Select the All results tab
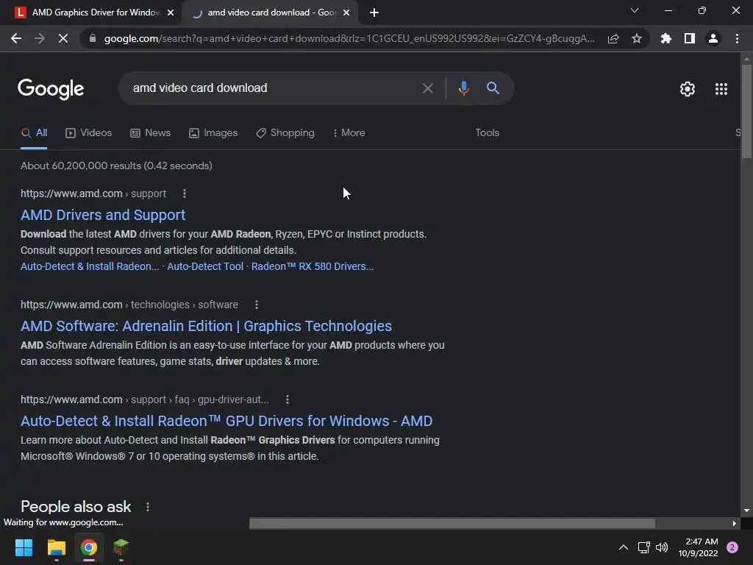Viewport: 753px width, 565px height. [34, 133]
